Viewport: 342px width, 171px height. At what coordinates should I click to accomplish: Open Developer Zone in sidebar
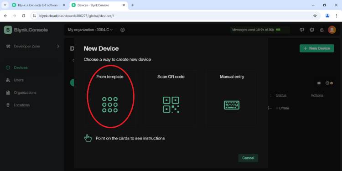tap(32, 46)
